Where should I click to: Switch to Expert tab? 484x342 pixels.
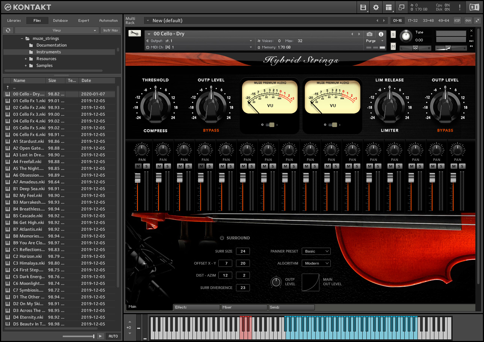(x=84, y=21)
